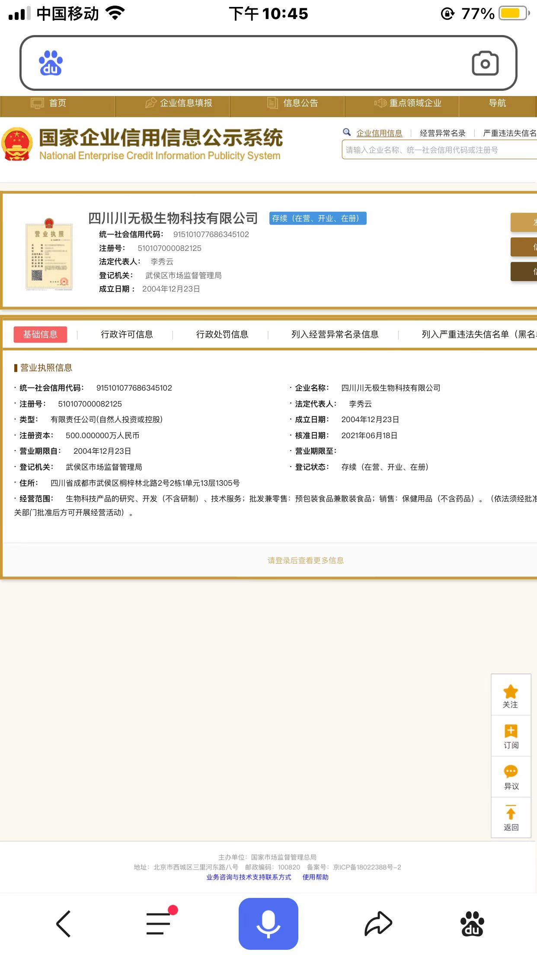Open the 首页 navigation item

coord(58,103)
